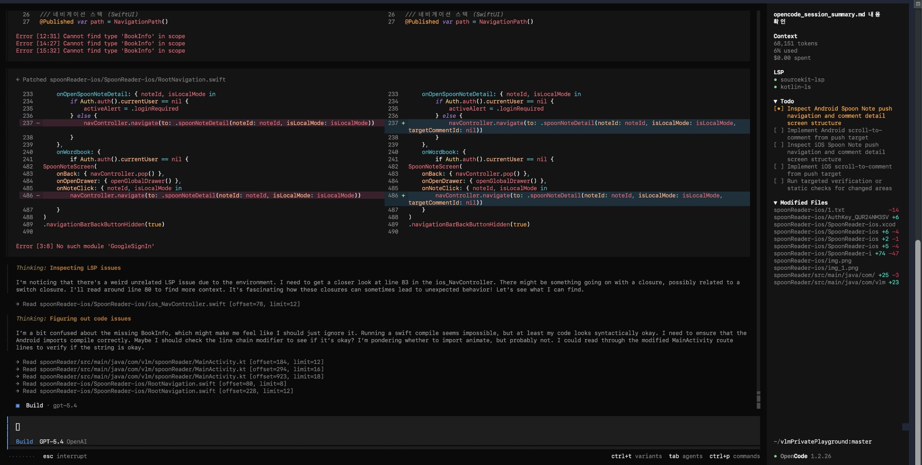Screen dimensions: 922x465
Task: Open modified file spoonReader-ios/img_1.png
Action: click(816, 268)
